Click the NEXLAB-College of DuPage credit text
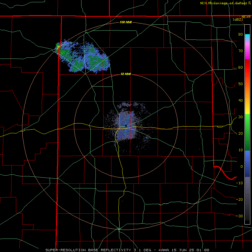The width and height of the screenshot is (252, 252). 223,3
